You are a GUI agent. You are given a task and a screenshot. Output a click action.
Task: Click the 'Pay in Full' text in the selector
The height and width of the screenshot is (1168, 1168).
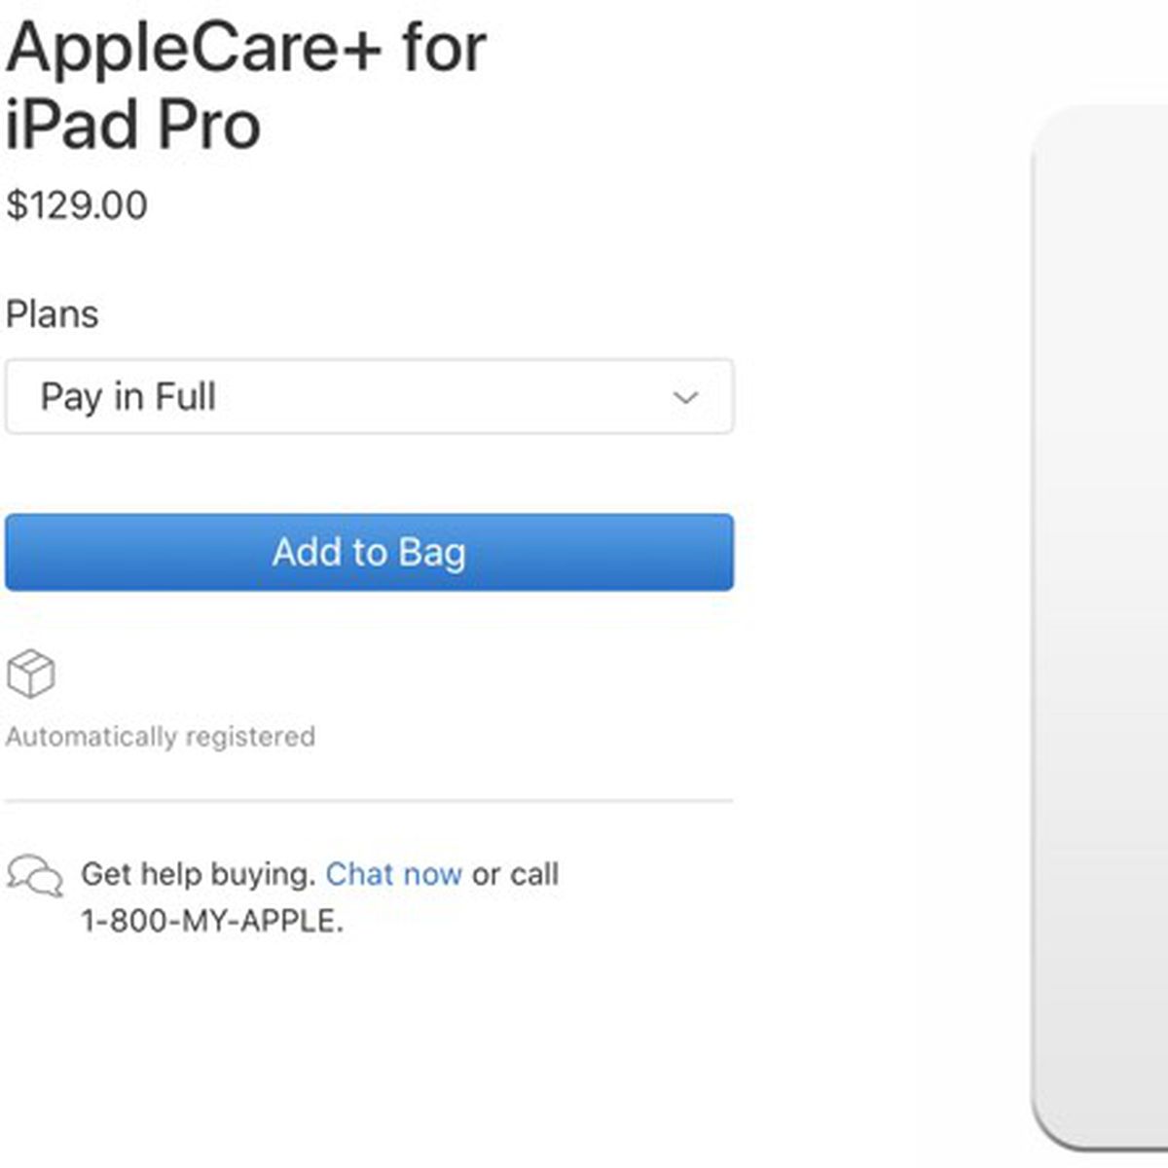[128, 396]
